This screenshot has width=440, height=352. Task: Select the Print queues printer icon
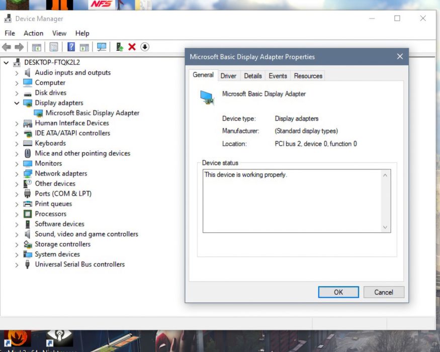(x=28, y=204)
